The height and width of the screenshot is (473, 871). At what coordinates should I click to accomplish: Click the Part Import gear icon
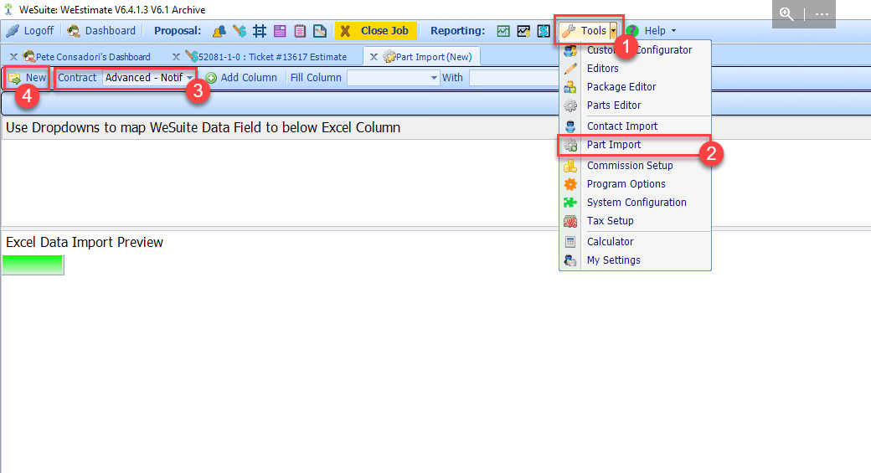[570, 145]
